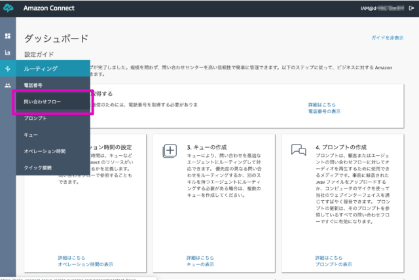Screen dimensions: 419x280
Task: Open キュー in routing menu
Action: [x=53, y=135]
